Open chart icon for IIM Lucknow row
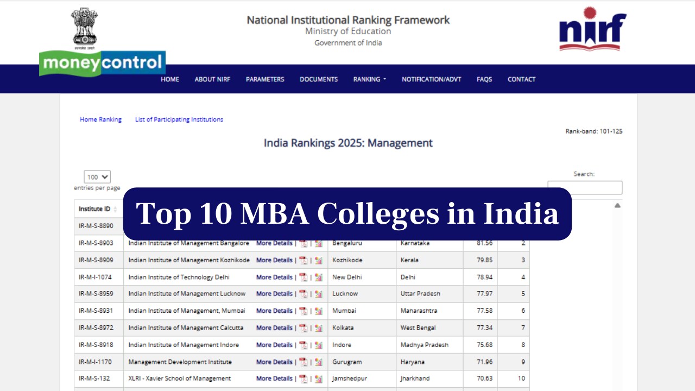Viewport: 695px width, 391px height. [318, 294]
